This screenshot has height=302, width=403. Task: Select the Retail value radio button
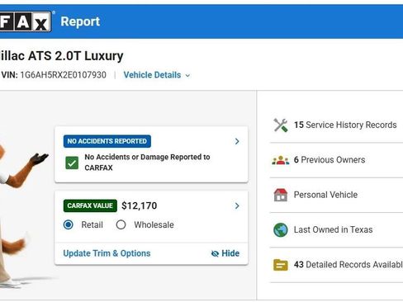[69, 224]
